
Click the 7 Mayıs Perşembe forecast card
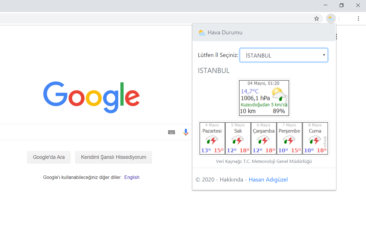[x=289, y=139]
